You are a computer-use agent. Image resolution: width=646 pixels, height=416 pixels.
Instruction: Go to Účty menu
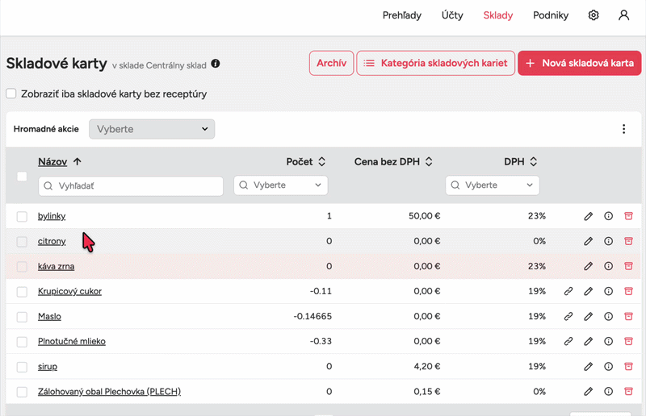(452, 15)
